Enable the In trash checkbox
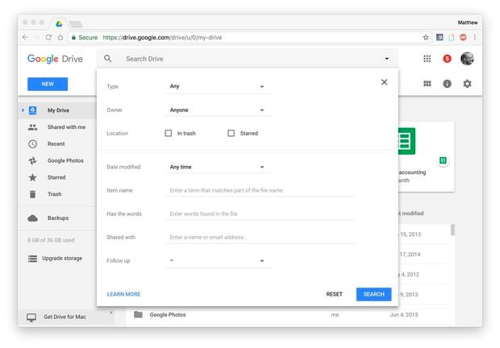 point(169,133)
